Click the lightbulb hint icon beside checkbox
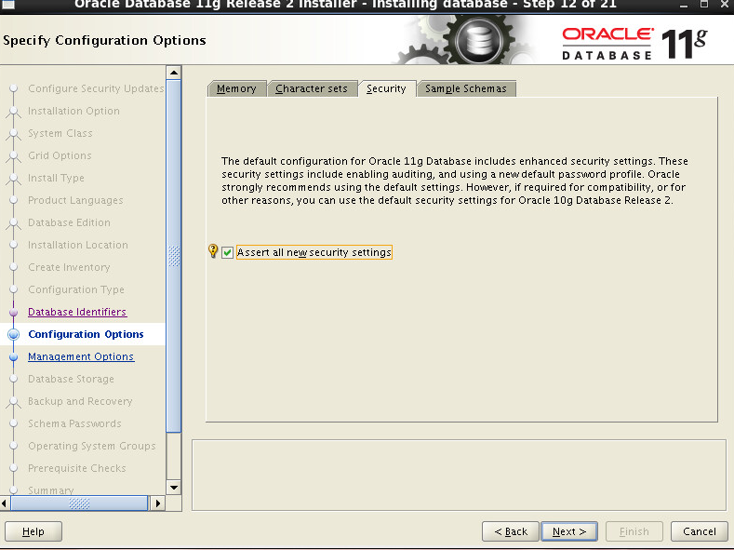 [213, 251]
